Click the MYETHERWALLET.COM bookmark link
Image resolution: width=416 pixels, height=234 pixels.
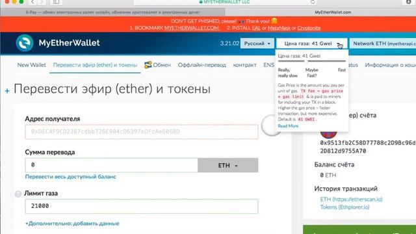(192, 28)
